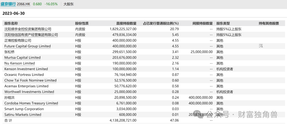Select the 2023-06-30 report date
Viewport: 287px width, 126px height.
point(14,13)
